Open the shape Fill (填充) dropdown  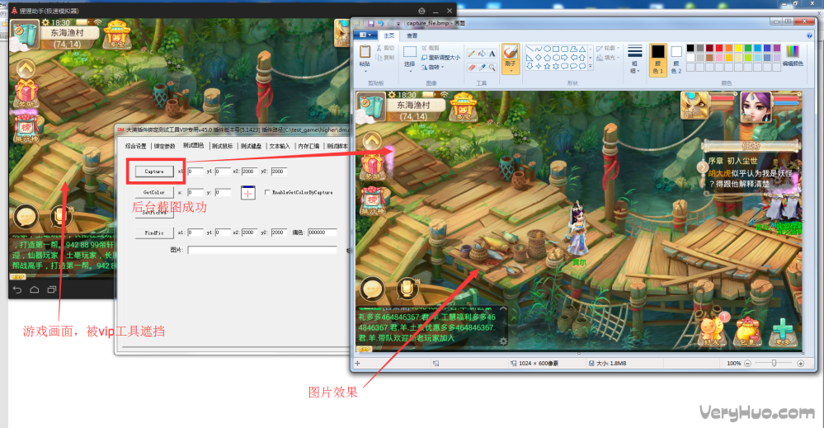608,58
